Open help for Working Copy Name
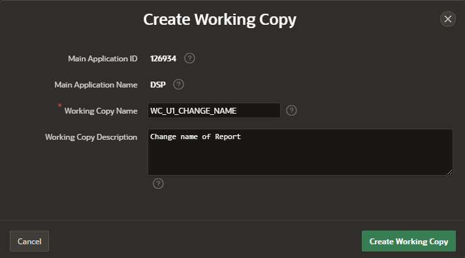 click(291, 110)
